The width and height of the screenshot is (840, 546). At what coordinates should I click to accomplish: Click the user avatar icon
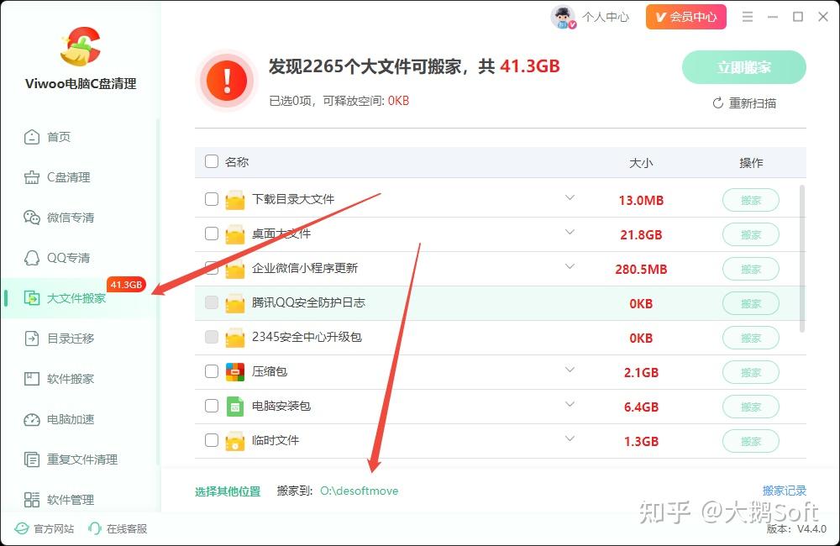(563, 17)
